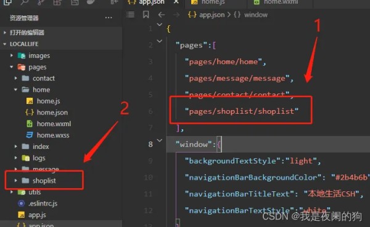Close the app.json tab
The width and height of the screenshot is (370, 227).
point(176,2)
